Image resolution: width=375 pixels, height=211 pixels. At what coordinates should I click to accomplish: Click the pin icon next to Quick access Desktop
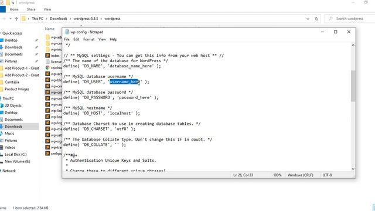click(x=36, y=40)
